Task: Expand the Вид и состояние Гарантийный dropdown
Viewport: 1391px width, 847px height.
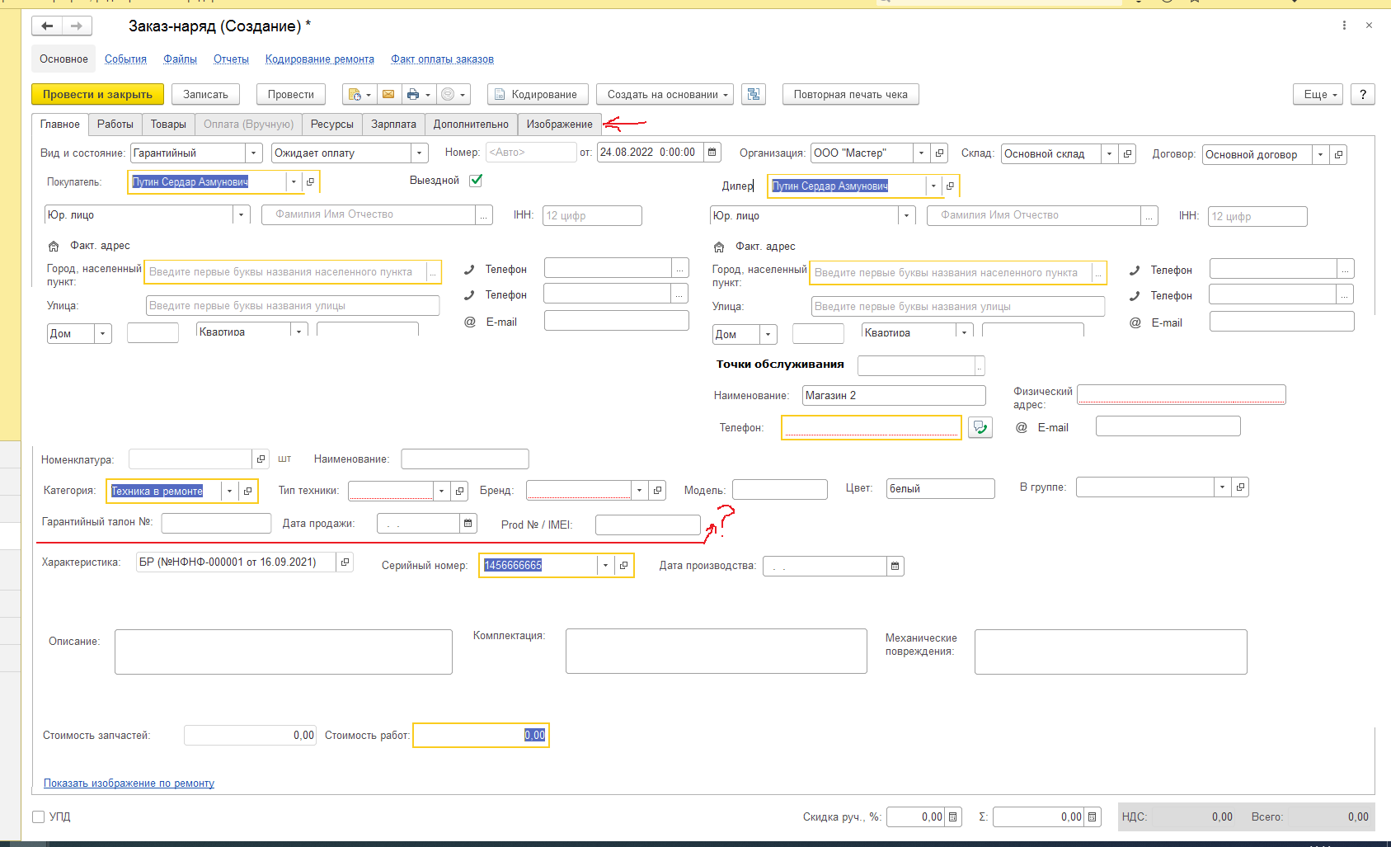Action: [x=254, y=153]
